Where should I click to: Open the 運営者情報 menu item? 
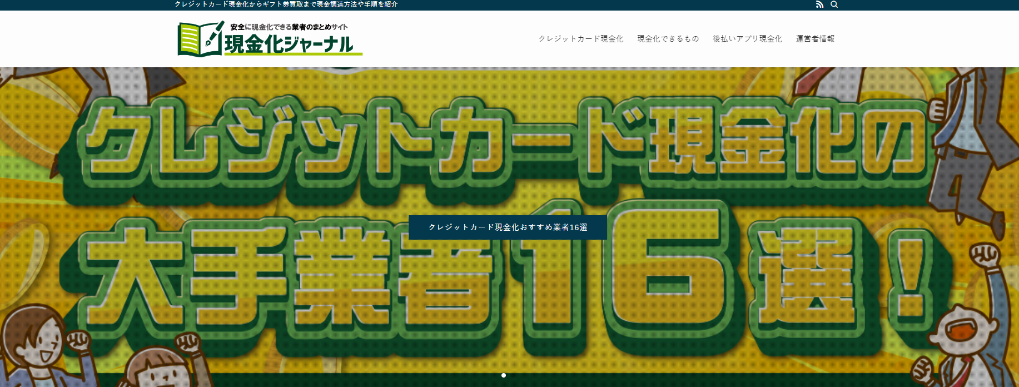click(x=815, y=38)
